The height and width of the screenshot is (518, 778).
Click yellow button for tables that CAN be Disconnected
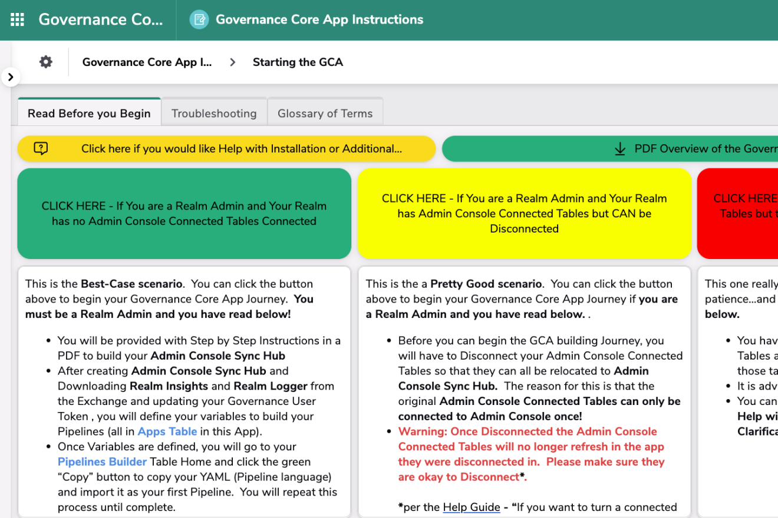524,214
